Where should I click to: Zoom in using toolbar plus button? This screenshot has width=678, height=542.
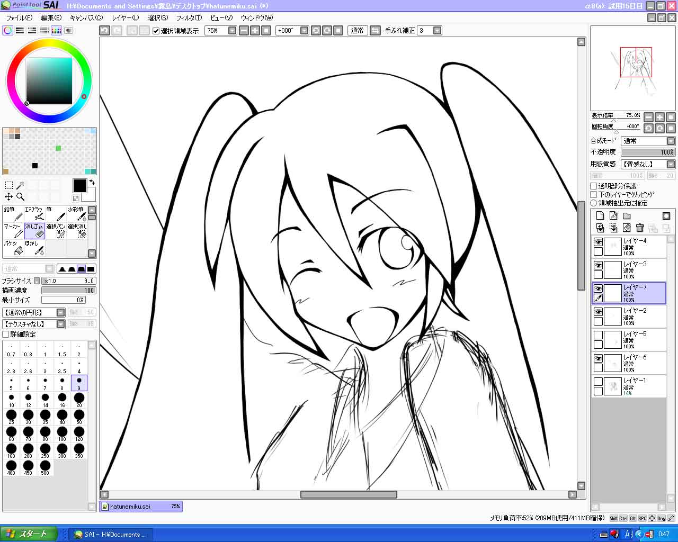(x=255, y=31)
